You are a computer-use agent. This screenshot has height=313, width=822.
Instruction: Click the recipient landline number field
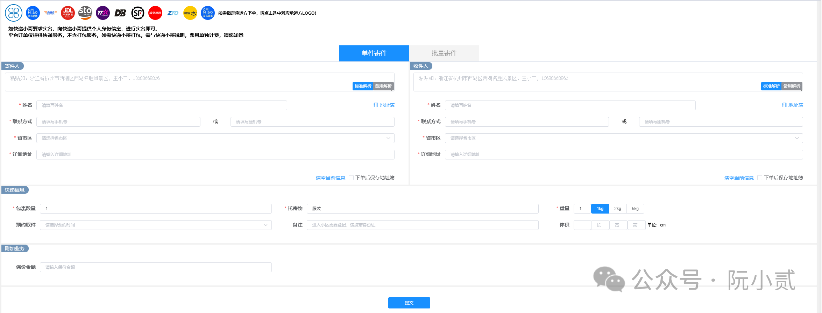coord(721,122)
